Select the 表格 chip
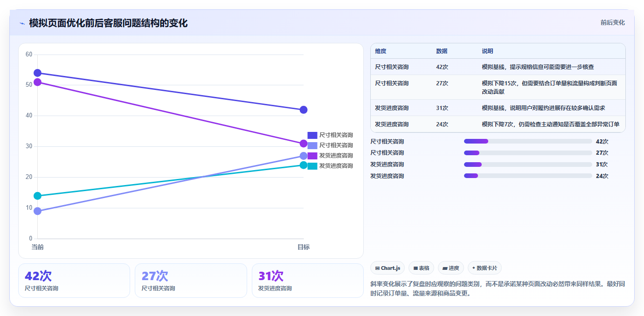Viewport: 644px width, 316px height. [x=421, y=268]
